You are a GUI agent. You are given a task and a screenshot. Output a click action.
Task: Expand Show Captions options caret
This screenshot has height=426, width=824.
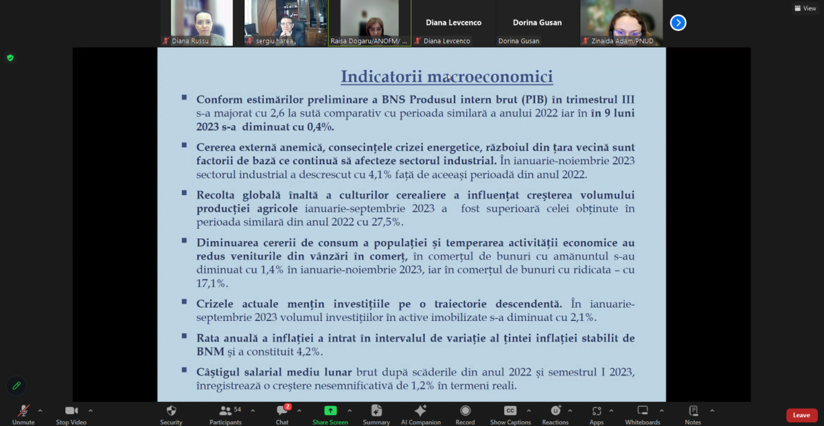point(530,411)
